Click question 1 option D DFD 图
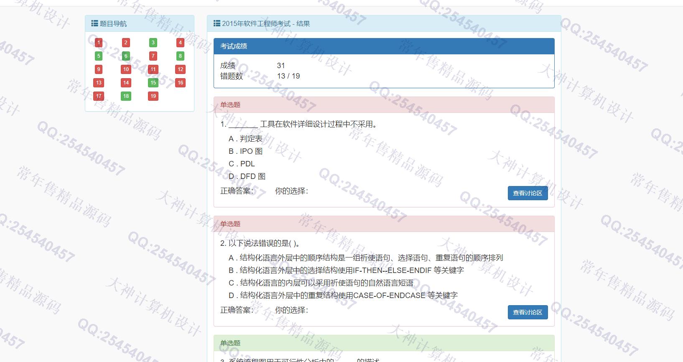This screenshot has height=362, width=683. click(247, 176)
